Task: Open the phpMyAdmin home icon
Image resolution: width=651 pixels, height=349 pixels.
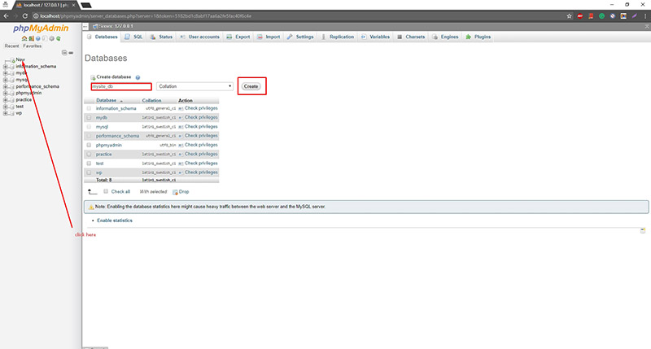Action: (x=24, y=38)
